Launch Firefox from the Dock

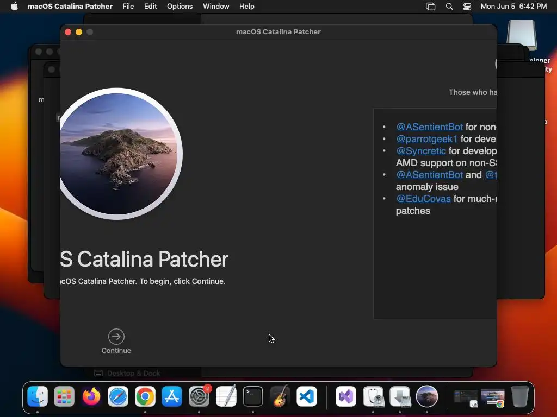(91, 396)
